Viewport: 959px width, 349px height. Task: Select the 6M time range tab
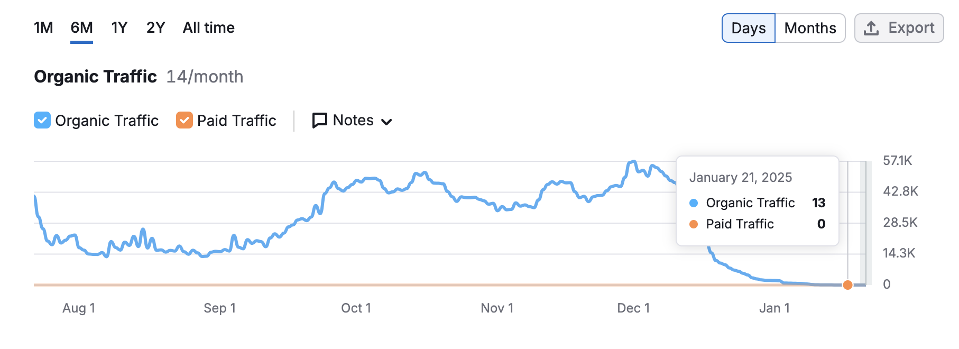coord(81,27)
